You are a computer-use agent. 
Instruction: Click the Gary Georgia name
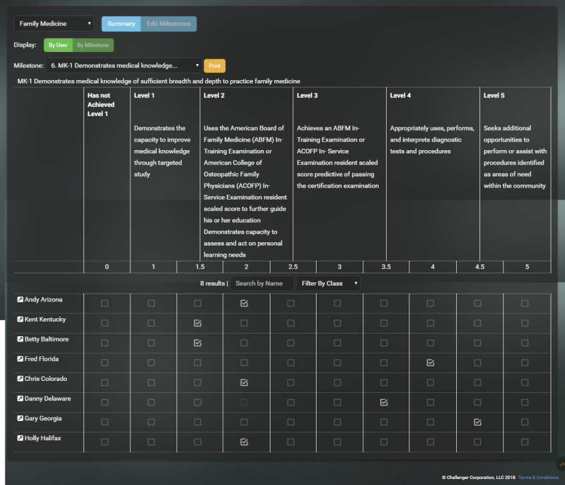tap(43, 418)
